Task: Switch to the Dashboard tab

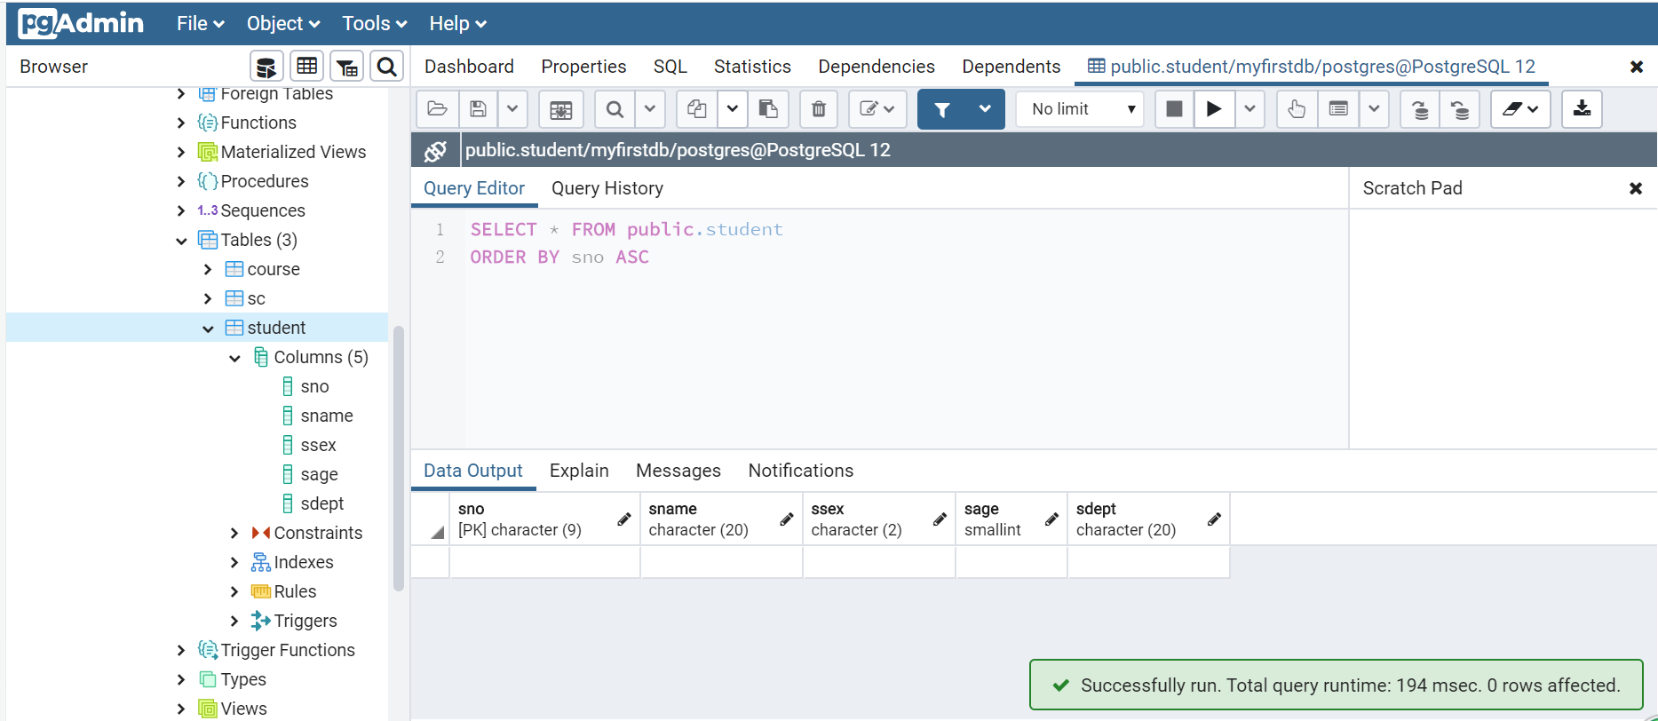Action: (x=469, y=67)
